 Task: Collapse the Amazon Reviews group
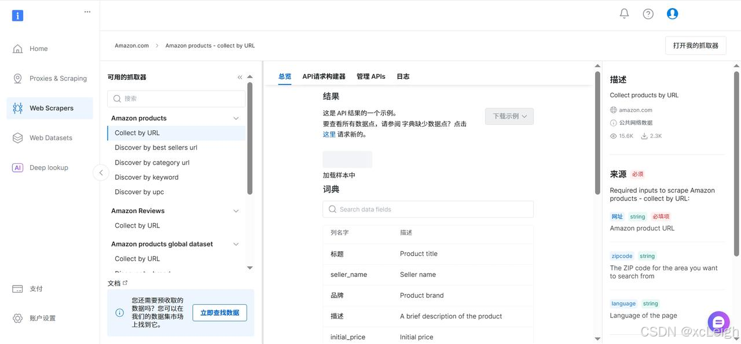point(236,211)
